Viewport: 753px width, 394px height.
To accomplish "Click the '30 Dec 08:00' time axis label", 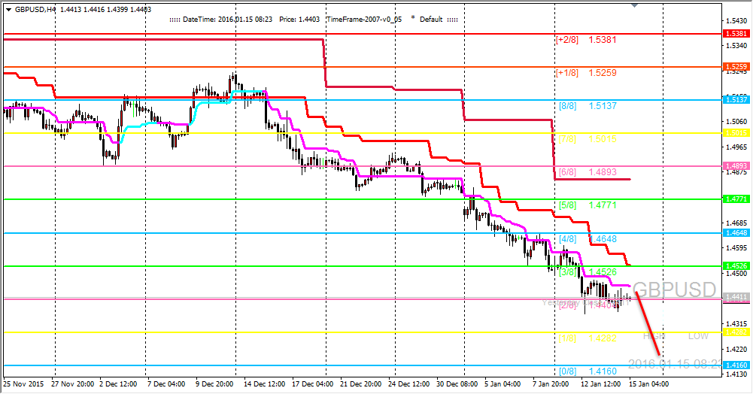I will 457,384.
